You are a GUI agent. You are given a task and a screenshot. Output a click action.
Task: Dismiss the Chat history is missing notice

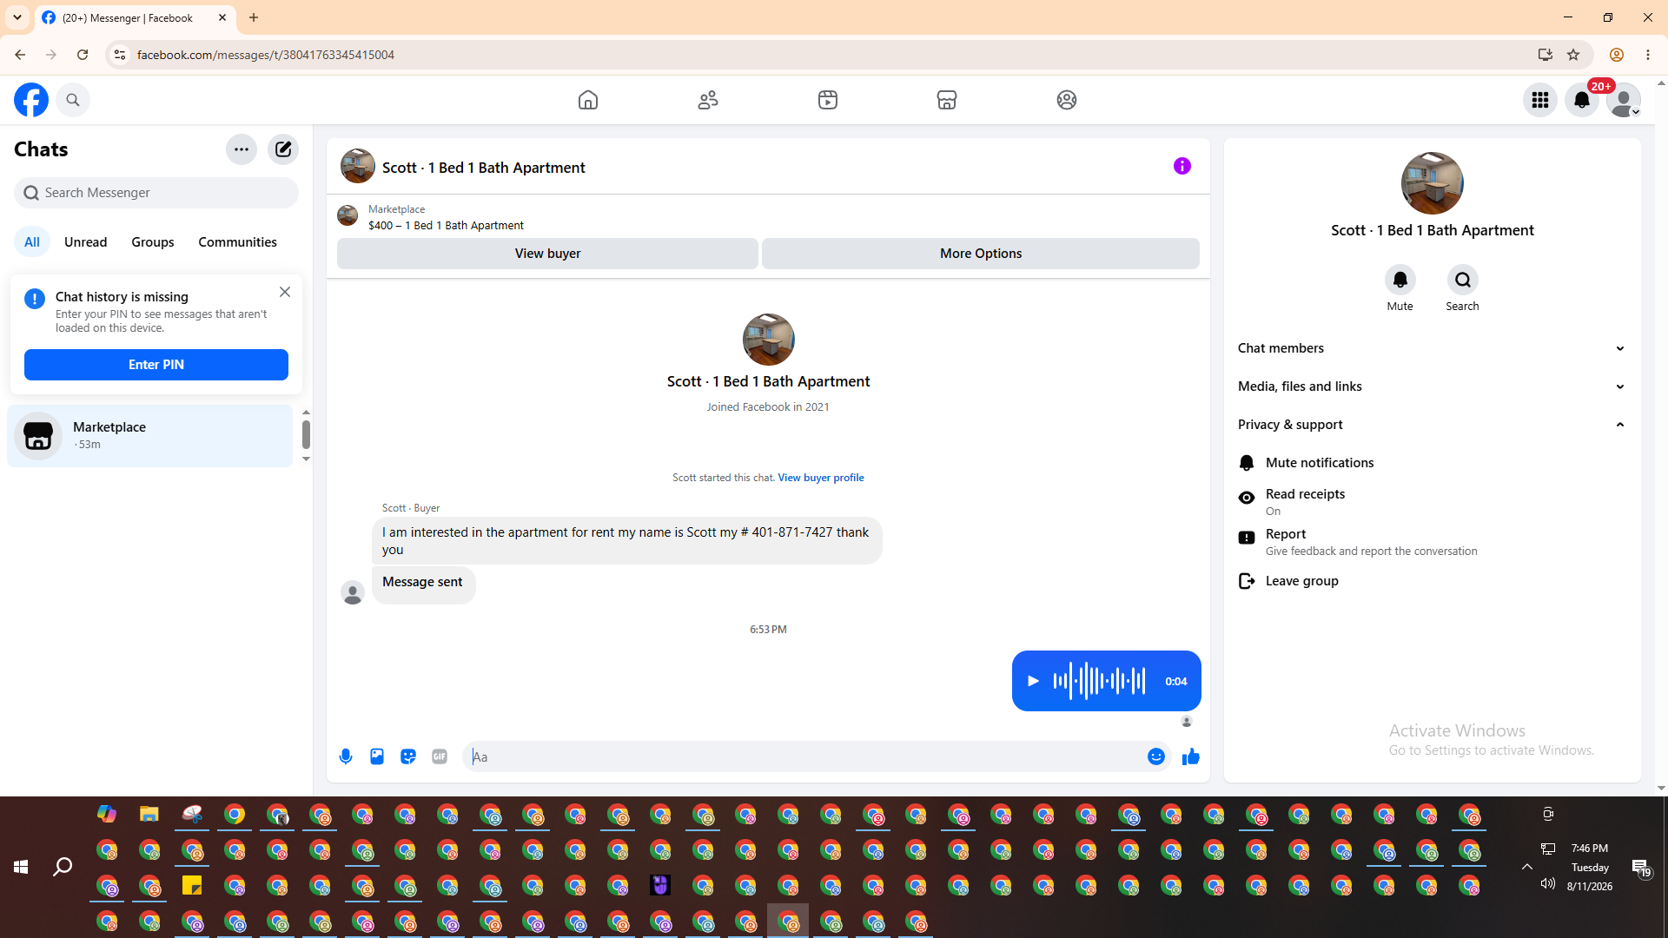(285, 292)
